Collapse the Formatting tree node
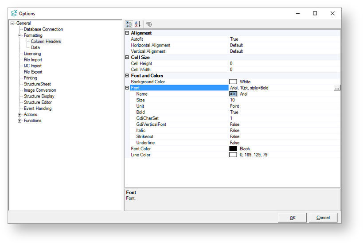 pyautogui.click(x=20, y=35)
